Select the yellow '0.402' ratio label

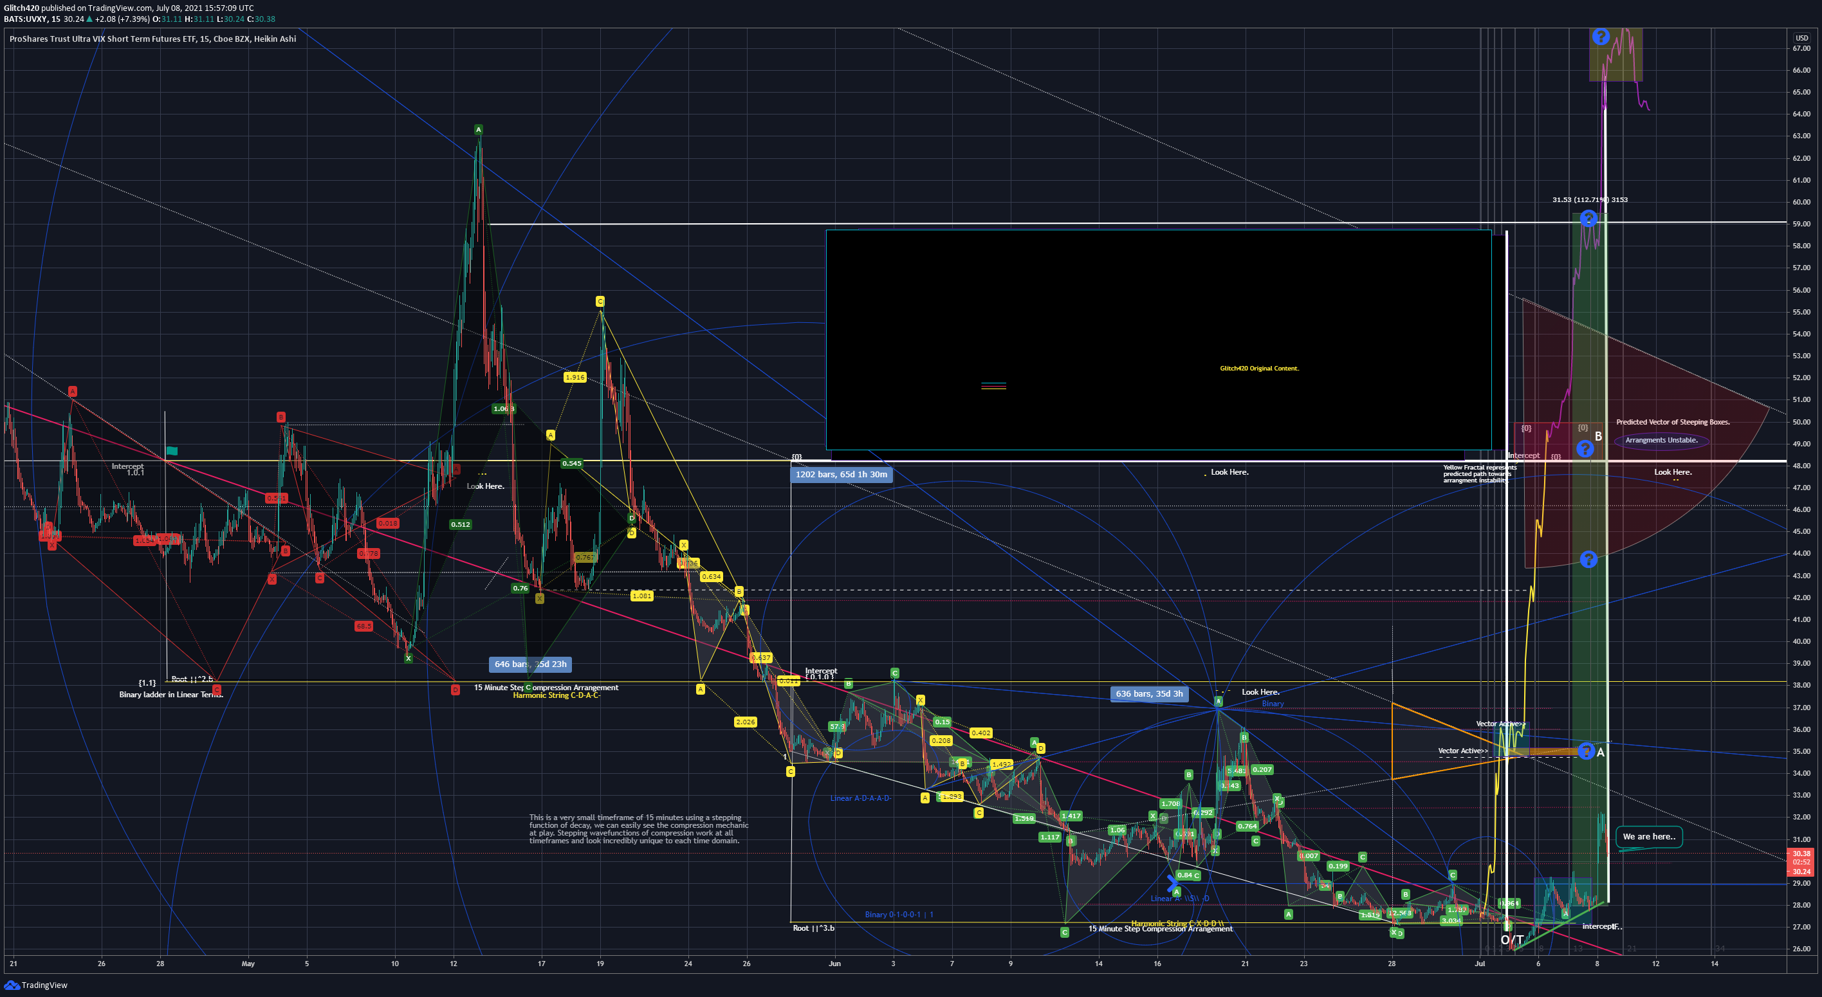[x=981, y=733]
